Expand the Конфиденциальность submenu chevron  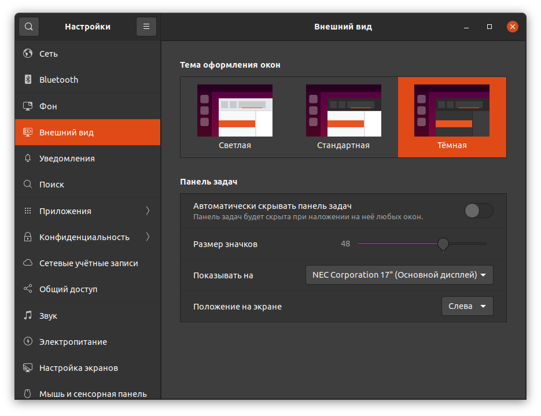coord(148,237)
